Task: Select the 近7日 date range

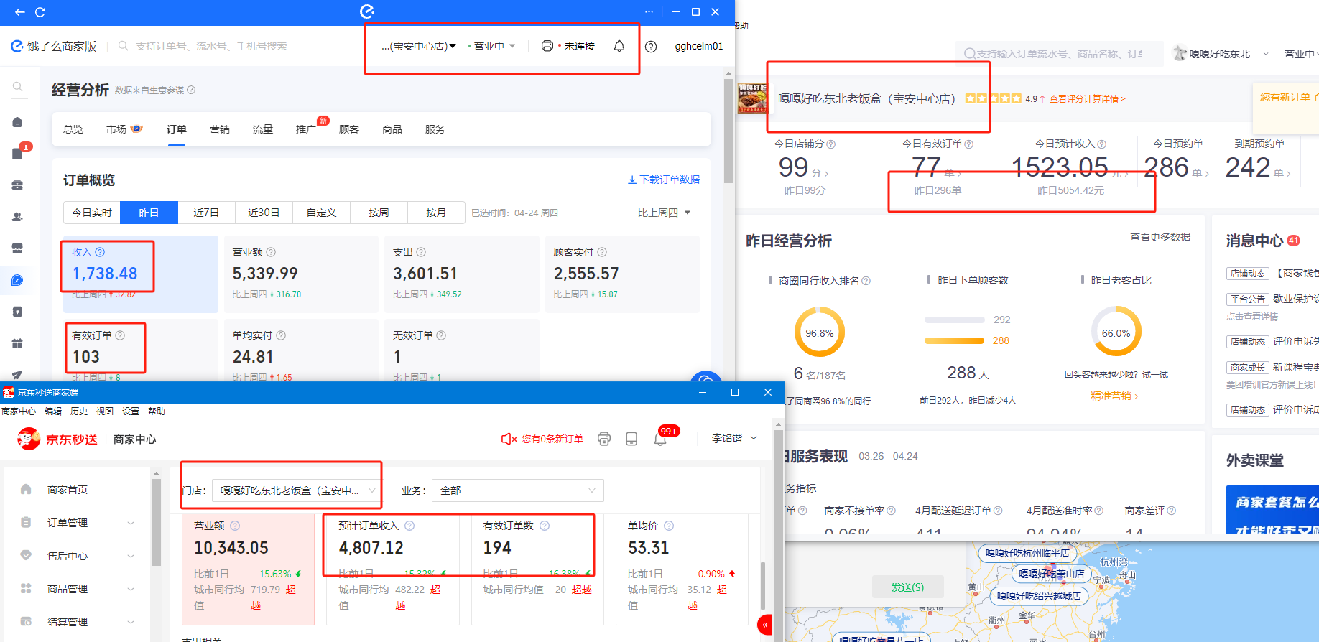Action: pos(206,213)
